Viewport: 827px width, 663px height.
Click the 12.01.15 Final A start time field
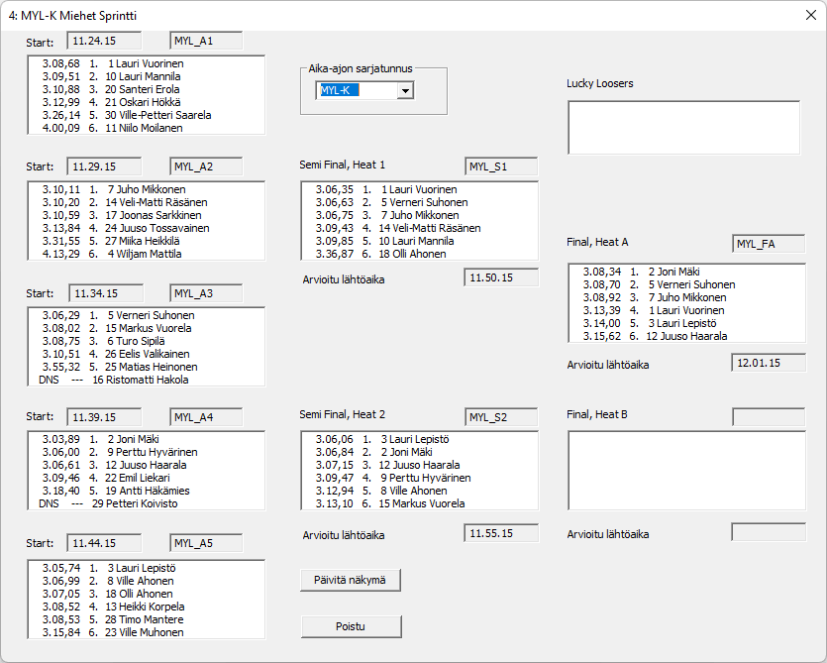[x=769, y=363]
